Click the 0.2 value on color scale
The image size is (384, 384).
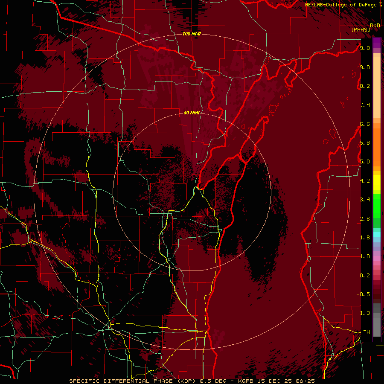click(365, 276)
